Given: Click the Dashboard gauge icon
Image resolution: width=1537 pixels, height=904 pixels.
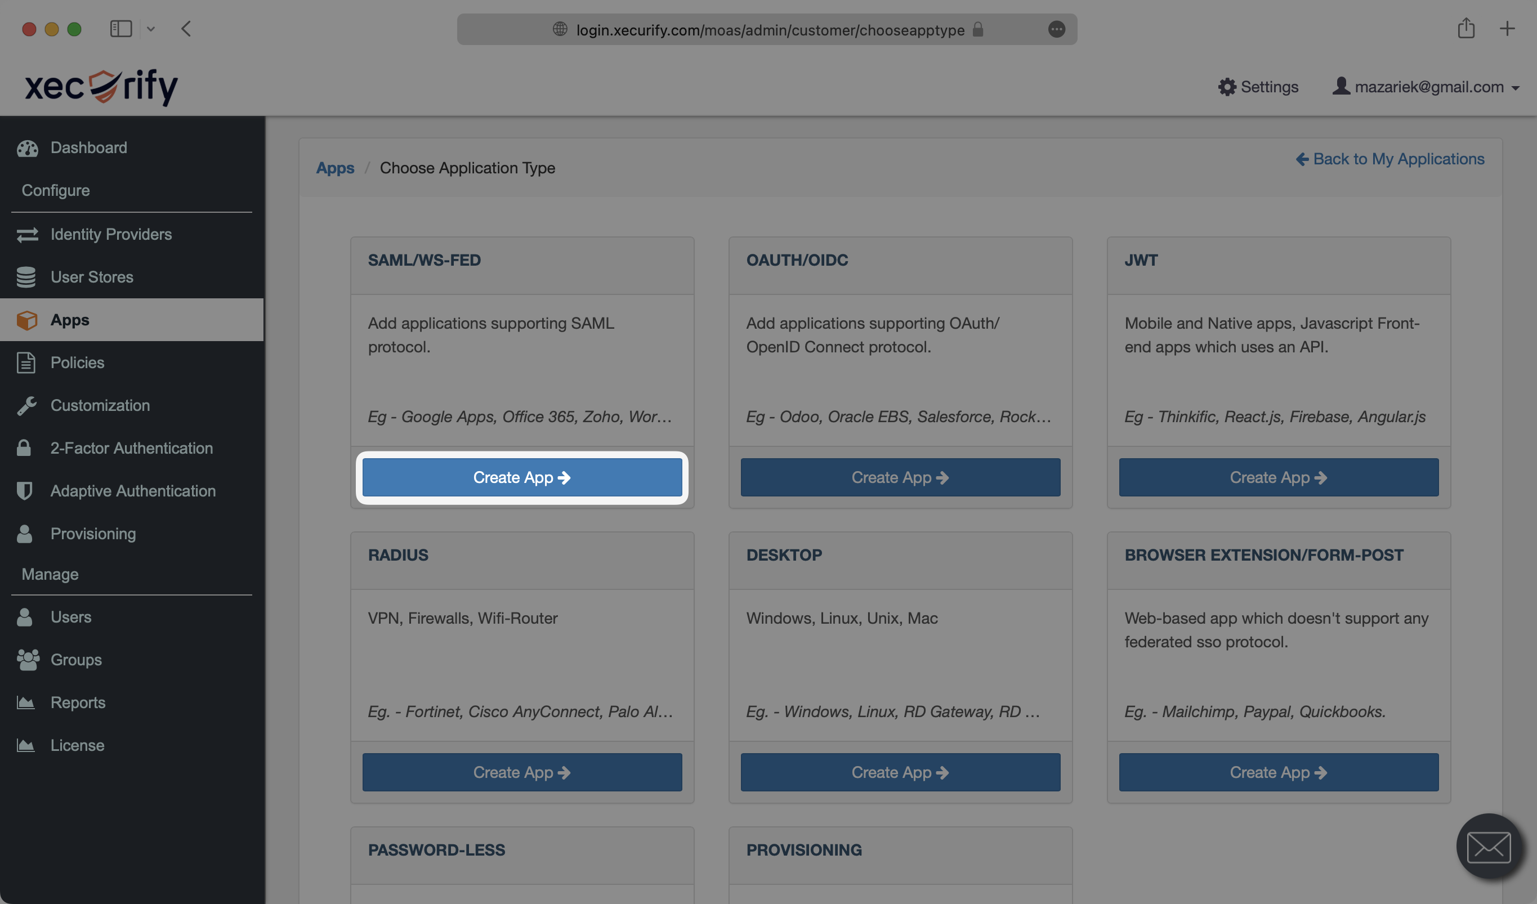Looking at the screenshot, I should (28, 148).
